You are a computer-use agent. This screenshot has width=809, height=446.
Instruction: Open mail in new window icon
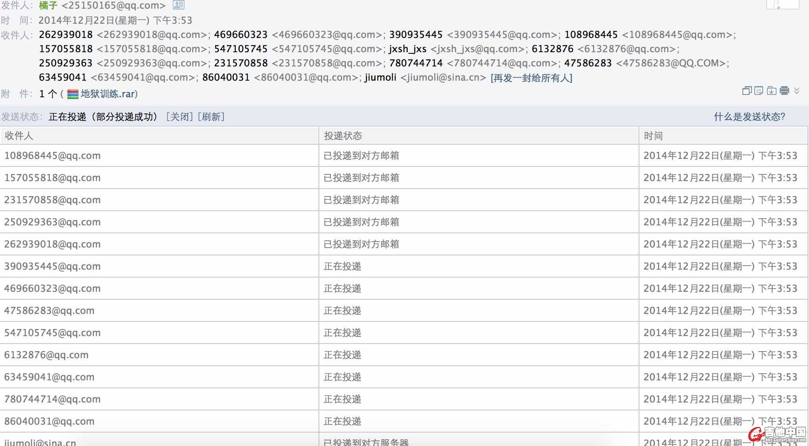pos(746,91)
